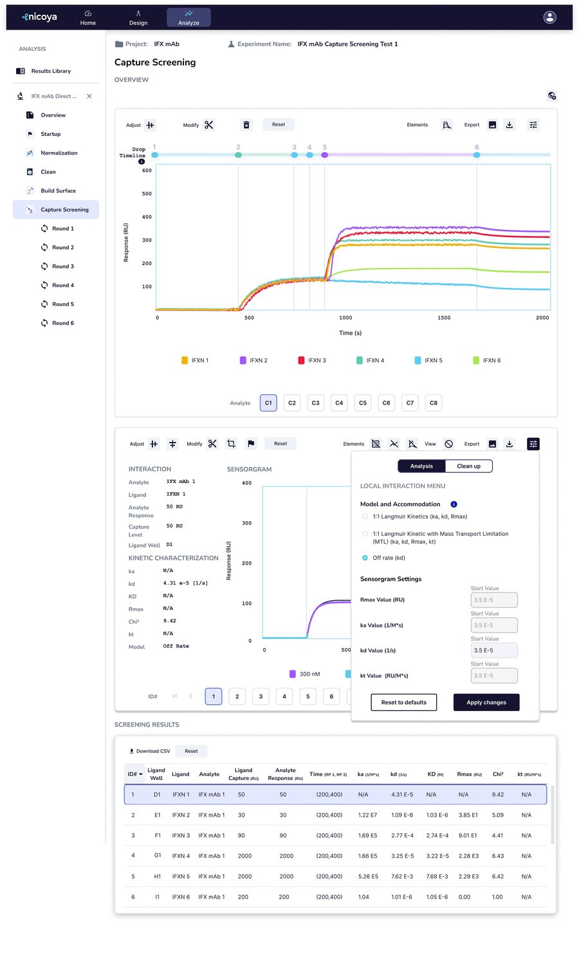Open the user profile icon
The height and width of the screenshot is (970, 579).
click(549, 17)
